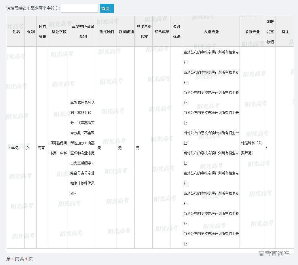Select the 海南 province cell
This screenshot has width=298, height=265.
pos(41,148)
